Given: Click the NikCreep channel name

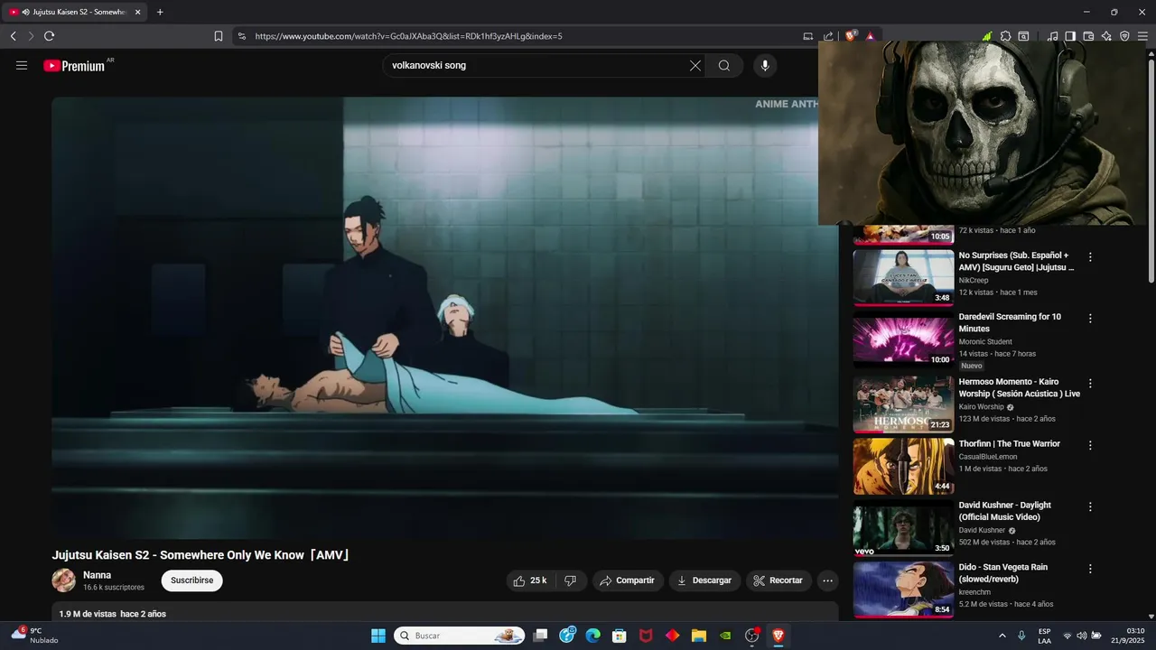Looking at the screenshot, I should pyautogui.click(x=974, y=281).
